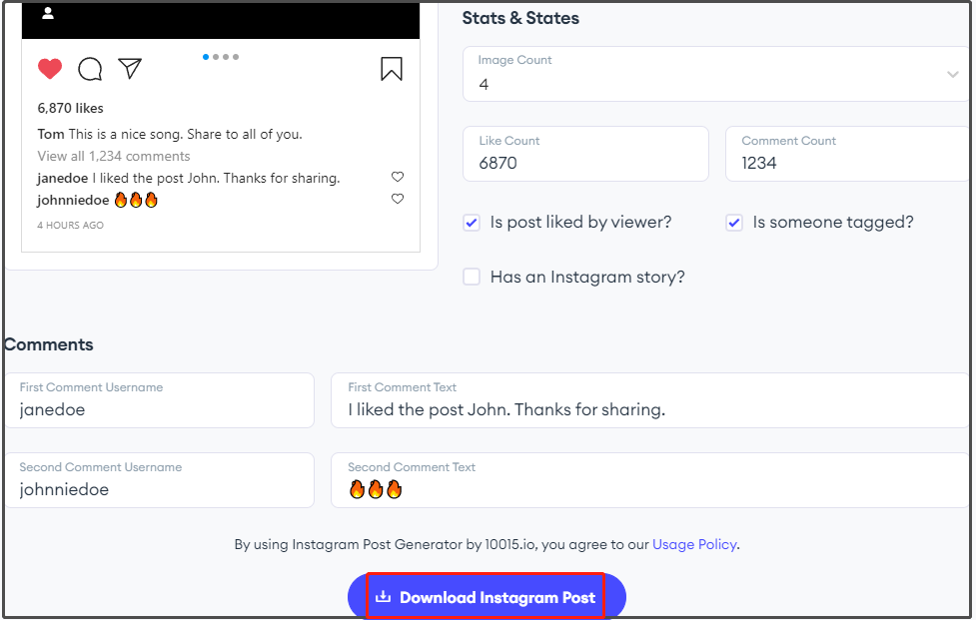The height and width of the screenshot is (620, 976).
Task: Edit the Like Count field
Action: pos(585,154)
